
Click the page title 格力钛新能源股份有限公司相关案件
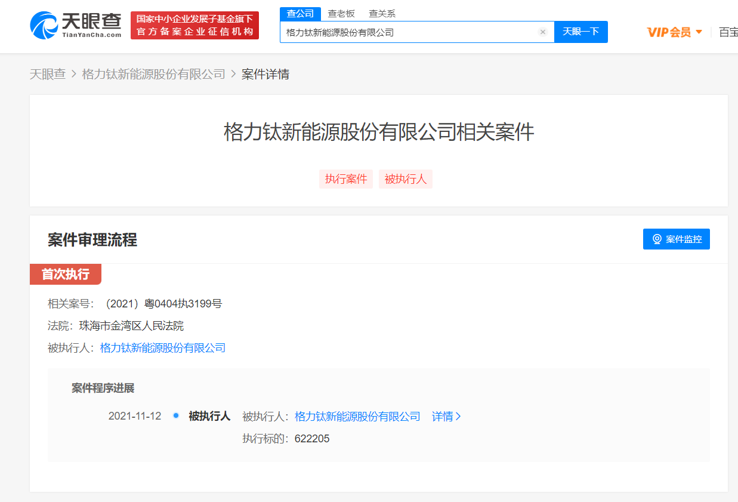click(x=379, y=132)
